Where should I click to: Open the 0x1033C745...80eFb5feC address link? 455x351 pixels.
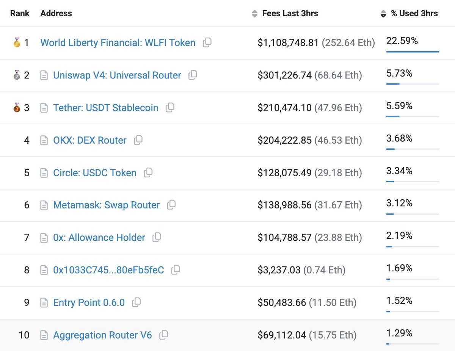click(x=108, y=270)
